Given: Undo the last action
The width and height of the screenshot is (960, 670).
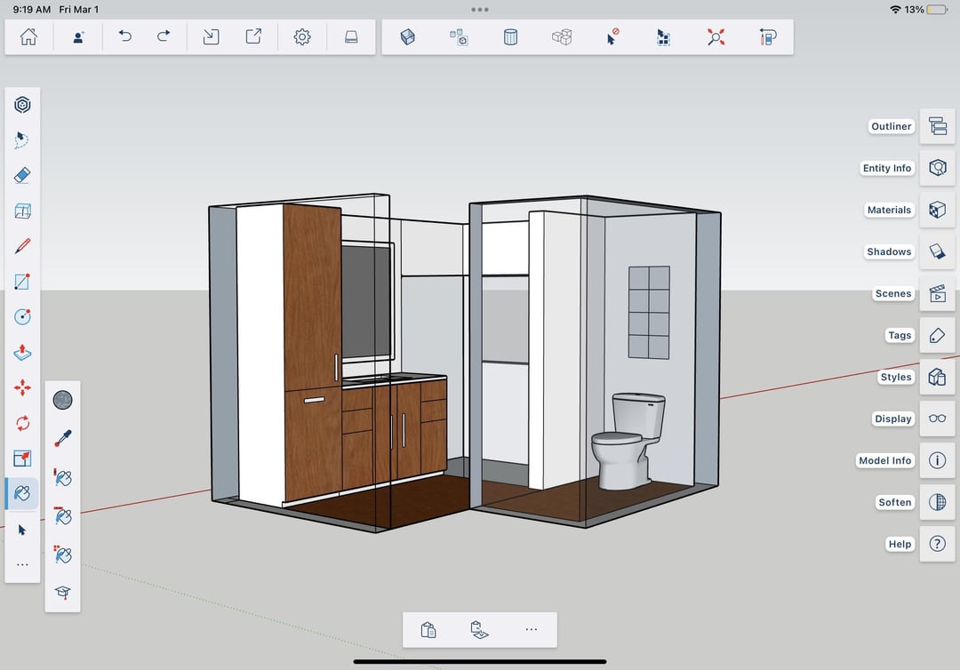Looking at the screenshot, I should (125, 36).
